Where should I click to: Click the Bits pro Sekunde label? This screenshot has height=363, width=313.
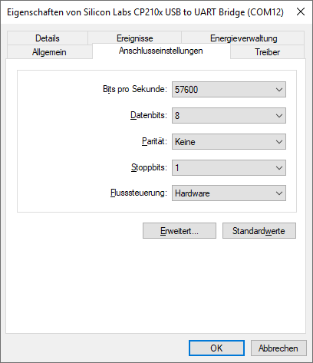(x=135, y=89)
